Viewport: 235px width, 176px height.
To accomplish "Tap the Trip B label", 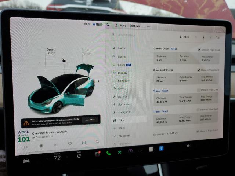I will pyautogui.click(x=156, y=111).
